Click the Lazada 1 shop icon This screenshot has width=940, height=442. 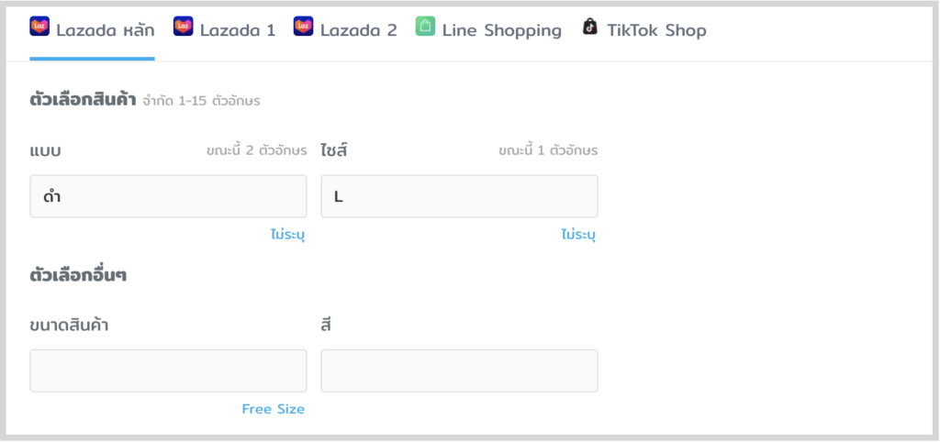pyautogui.click(x=184, y=27)
